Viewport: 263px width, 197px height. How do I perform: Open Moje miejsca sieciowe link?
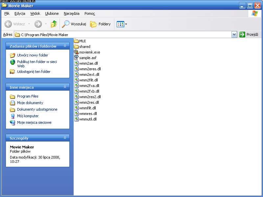[x=34, y=122]
